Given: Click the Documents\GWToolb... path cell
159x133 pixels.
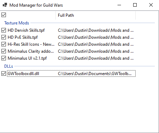Looking at the screenshot, I should 95,74.
